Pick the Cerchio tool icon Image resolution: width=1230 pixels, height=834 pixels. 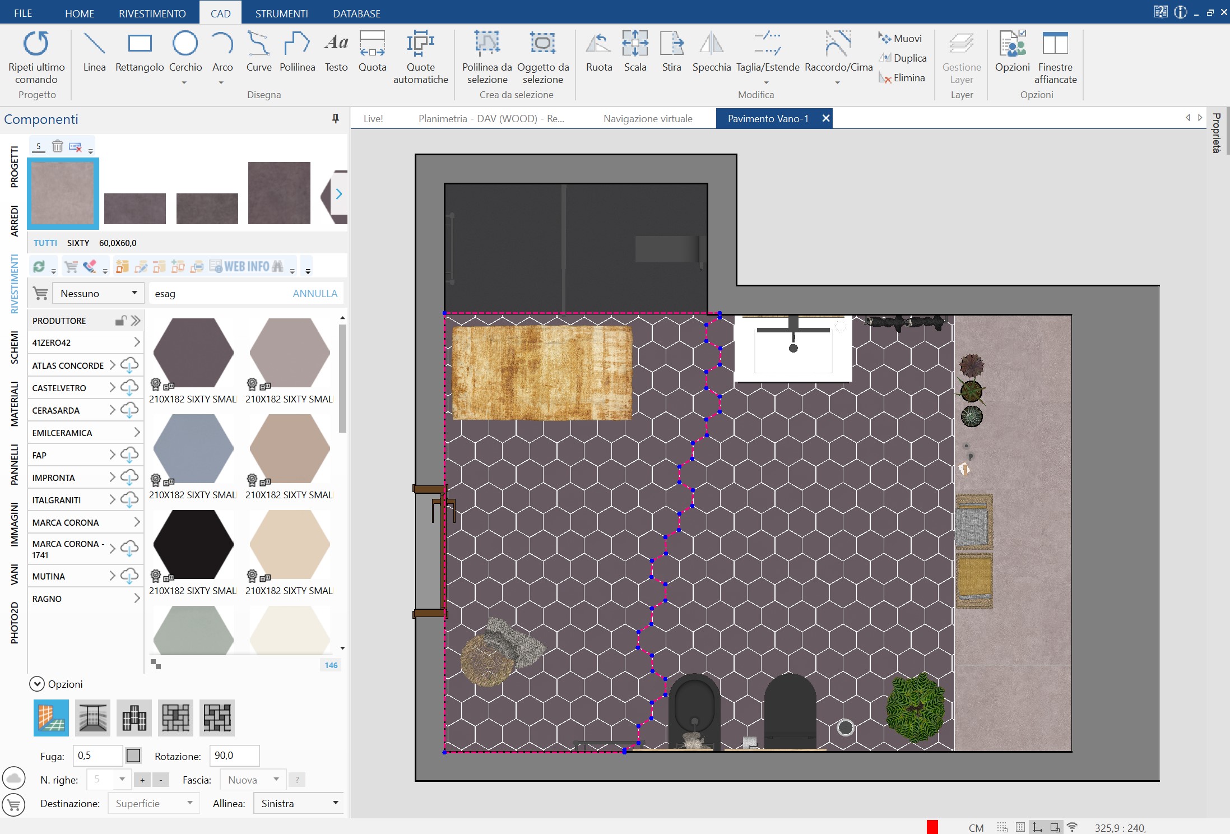click(185, 44)
